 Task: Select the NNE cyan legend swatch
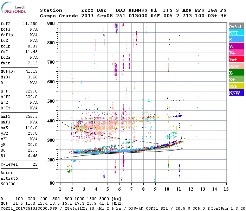tap(236, 33)
